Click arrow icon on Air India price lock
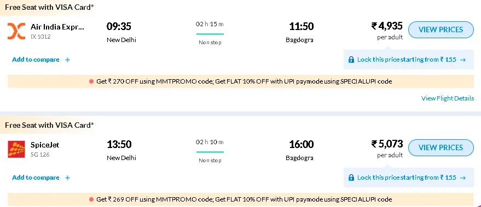Viewport: 481px width, 207px height. coord(463,60)
